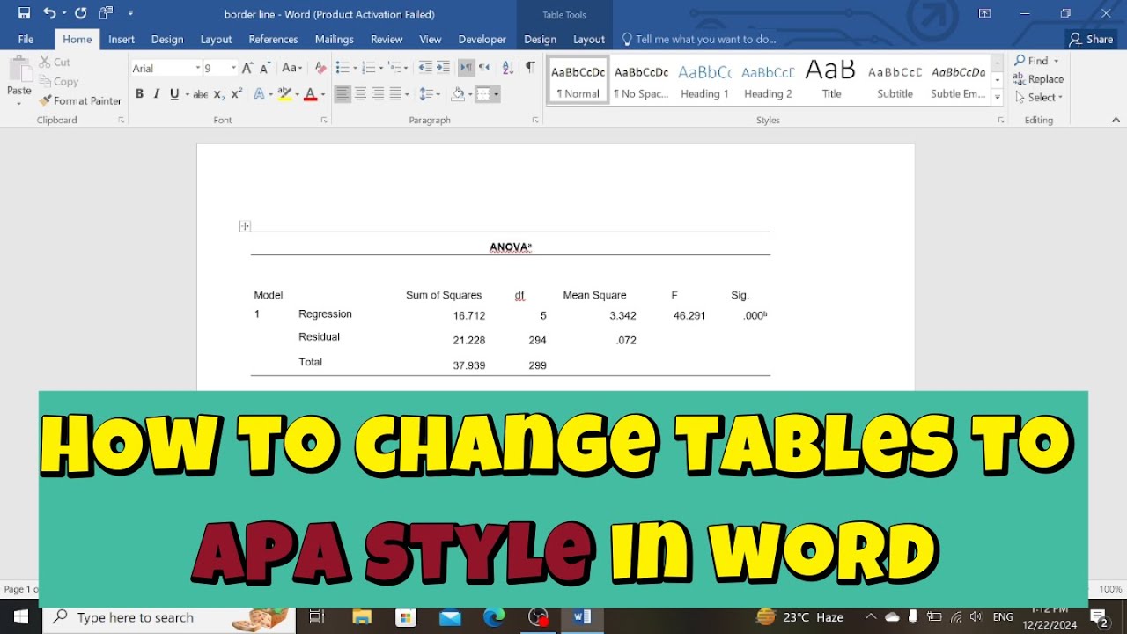The image size is (1127, 634).
Task: Click the Redo icon
Action: 81,13
